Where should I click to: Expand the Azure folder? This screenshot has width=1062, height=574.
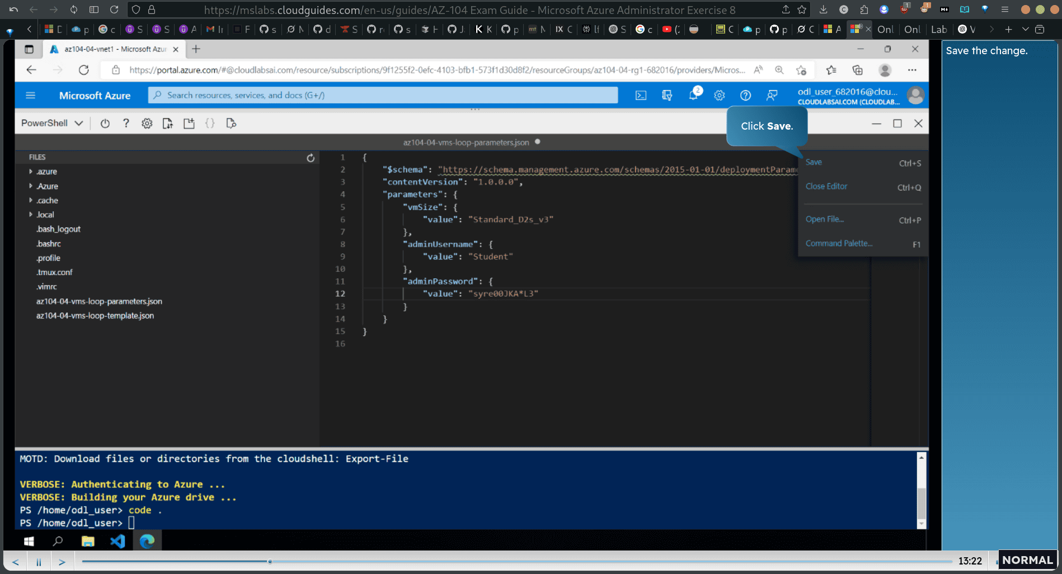point(47,186)
